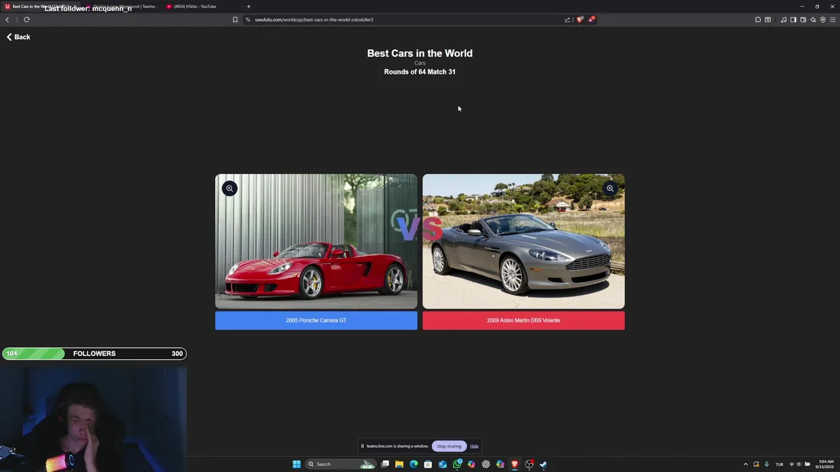Click the Rounds of 64 Match 31 text
This screenshot has width=840, height=472.
(x=420, y=72)
